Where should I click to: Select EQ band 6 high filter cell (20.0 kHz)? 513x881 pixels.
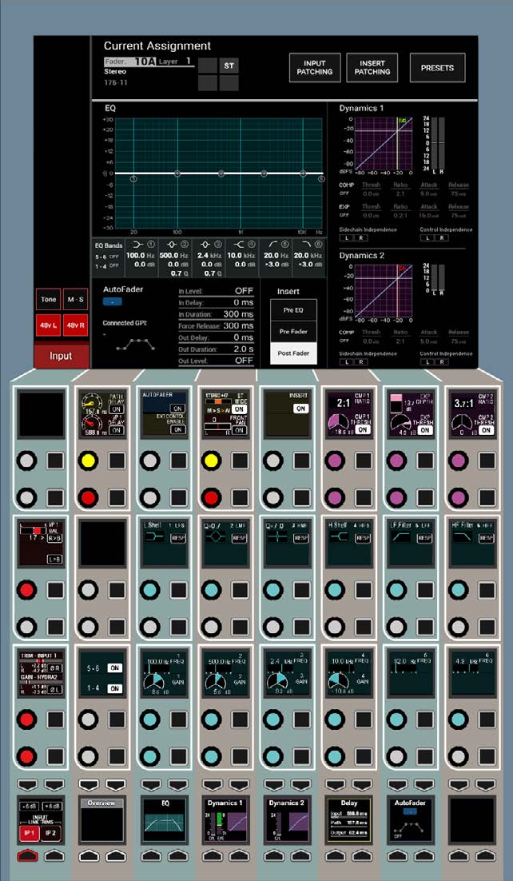tap(308, 258)
